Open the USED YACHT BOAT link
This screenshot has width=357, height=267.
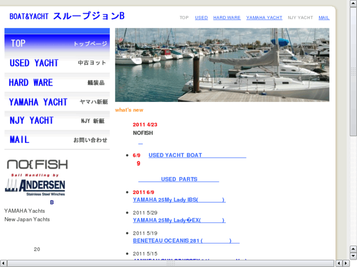[x=197, y=155]
